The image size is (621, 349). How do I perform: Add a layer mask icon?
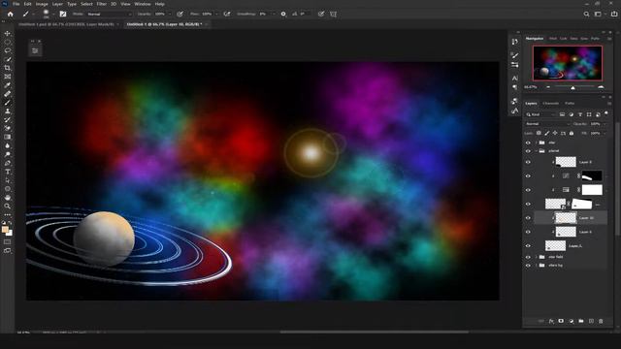point(561,321)
